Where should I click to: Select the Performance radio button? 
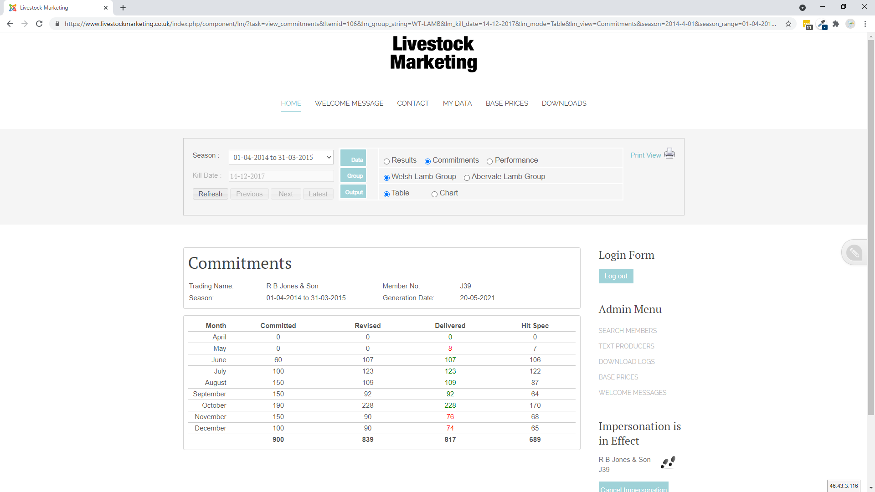pos(489,161)
